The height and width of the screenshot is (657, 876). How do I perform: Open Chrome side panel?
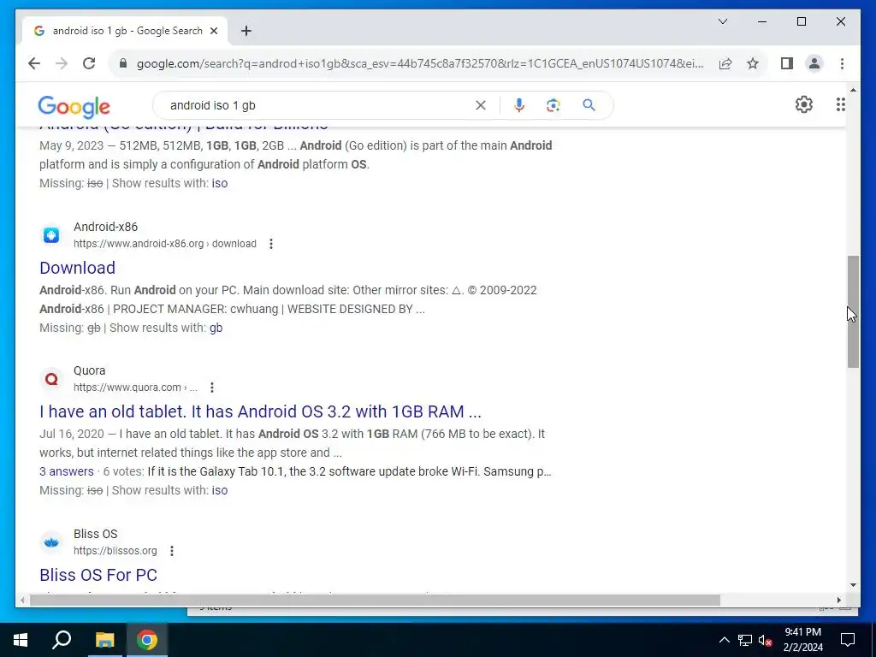point(787,63)
